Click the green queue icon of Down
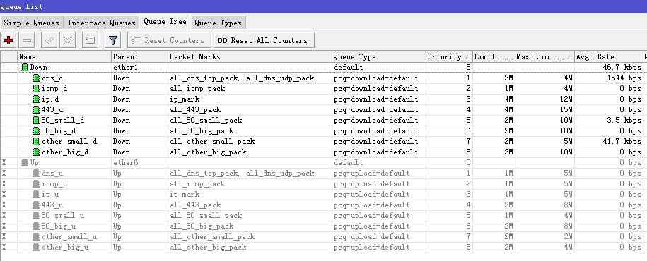This screenshot has width=647, height=261. tap(25, 68)
